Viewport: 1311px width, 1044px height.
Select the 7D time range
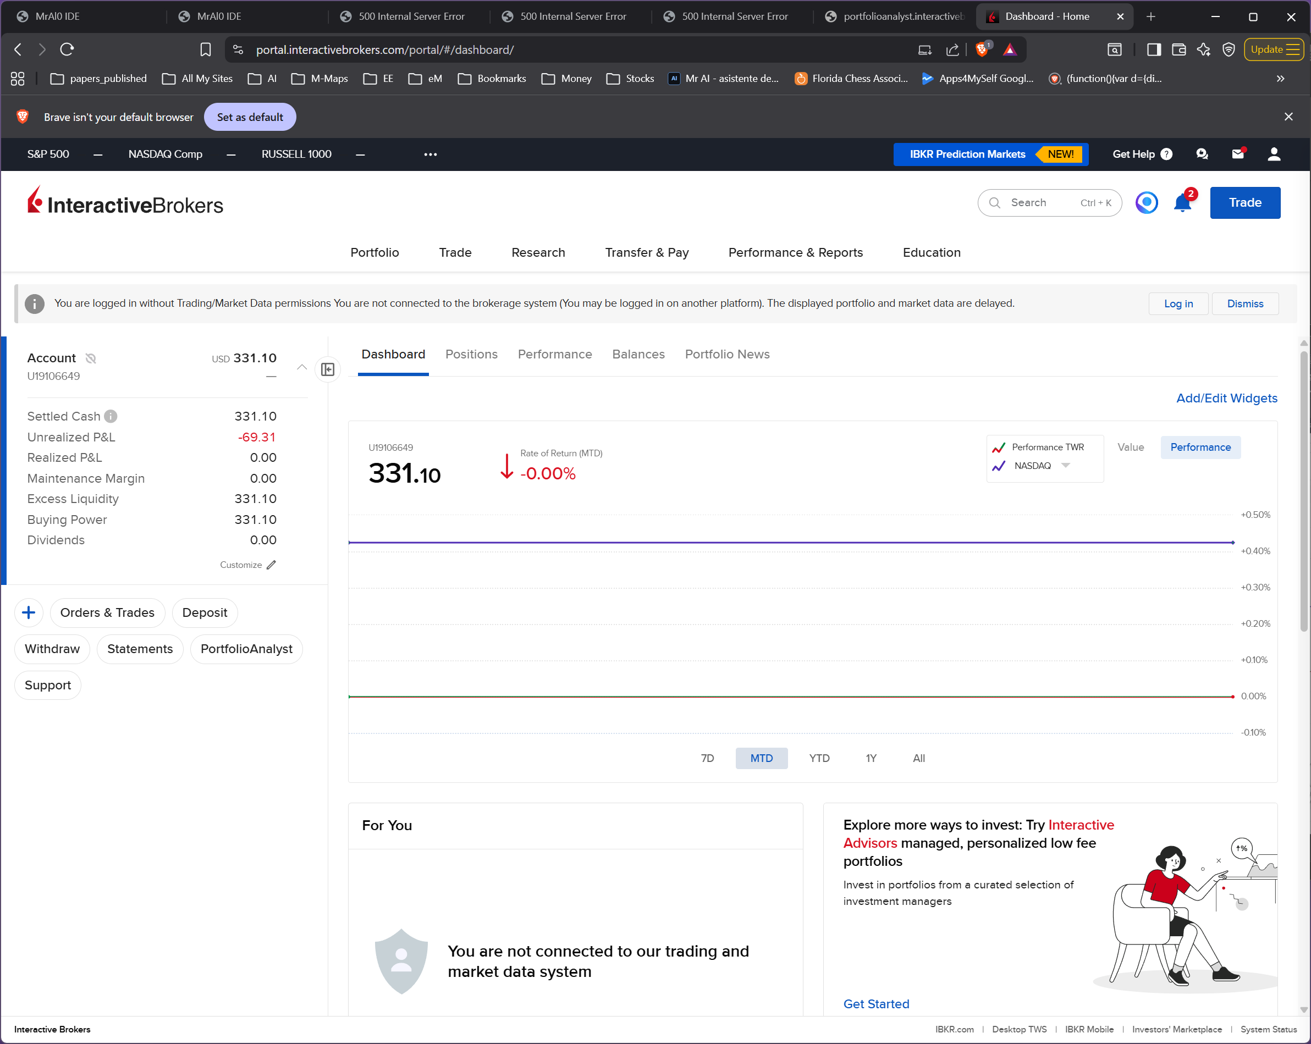(707, 758)
